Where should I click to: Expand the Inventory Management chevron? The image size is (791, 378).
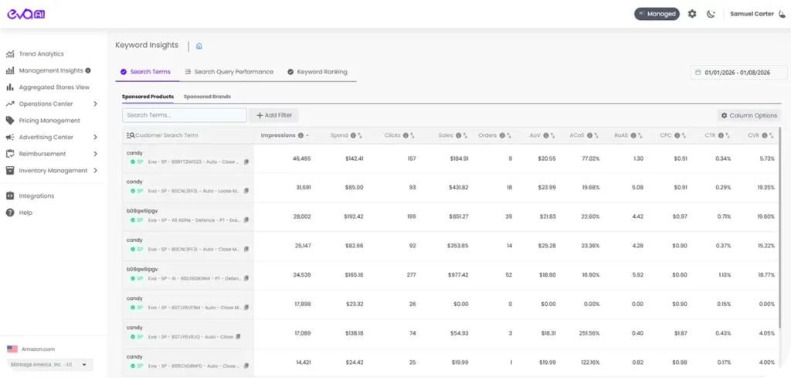(x=95, y=171)
